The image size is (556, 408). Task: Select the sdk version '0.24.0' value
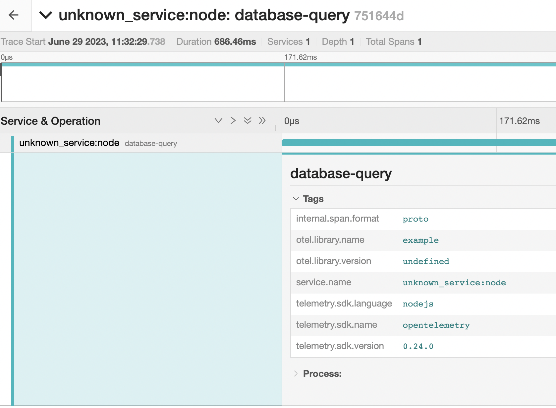pyautogui.click(x=418, y=346)
